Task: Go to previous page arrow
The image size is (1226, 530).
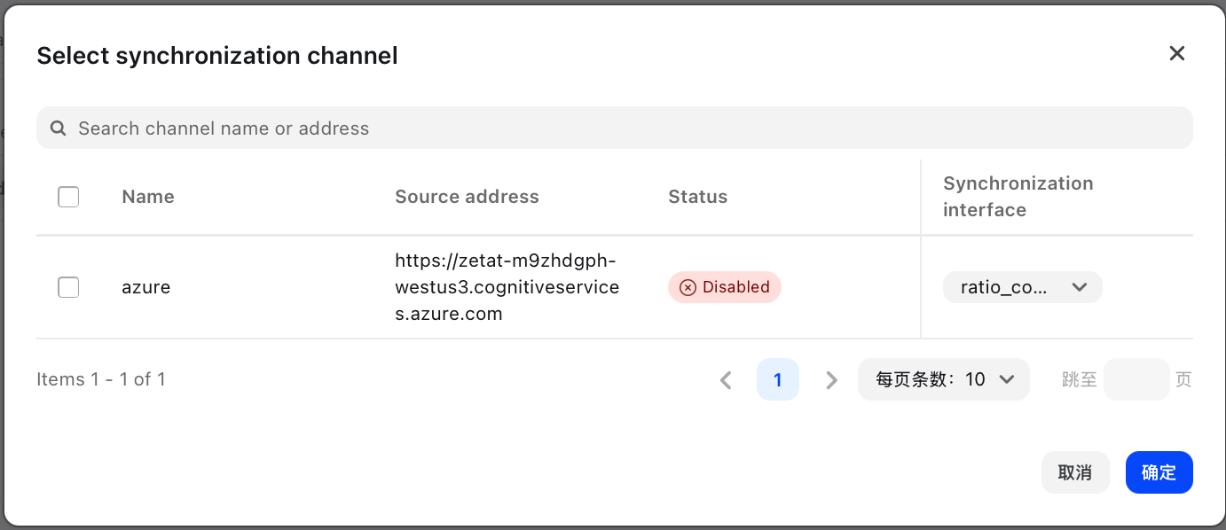Action: (726, 380)
